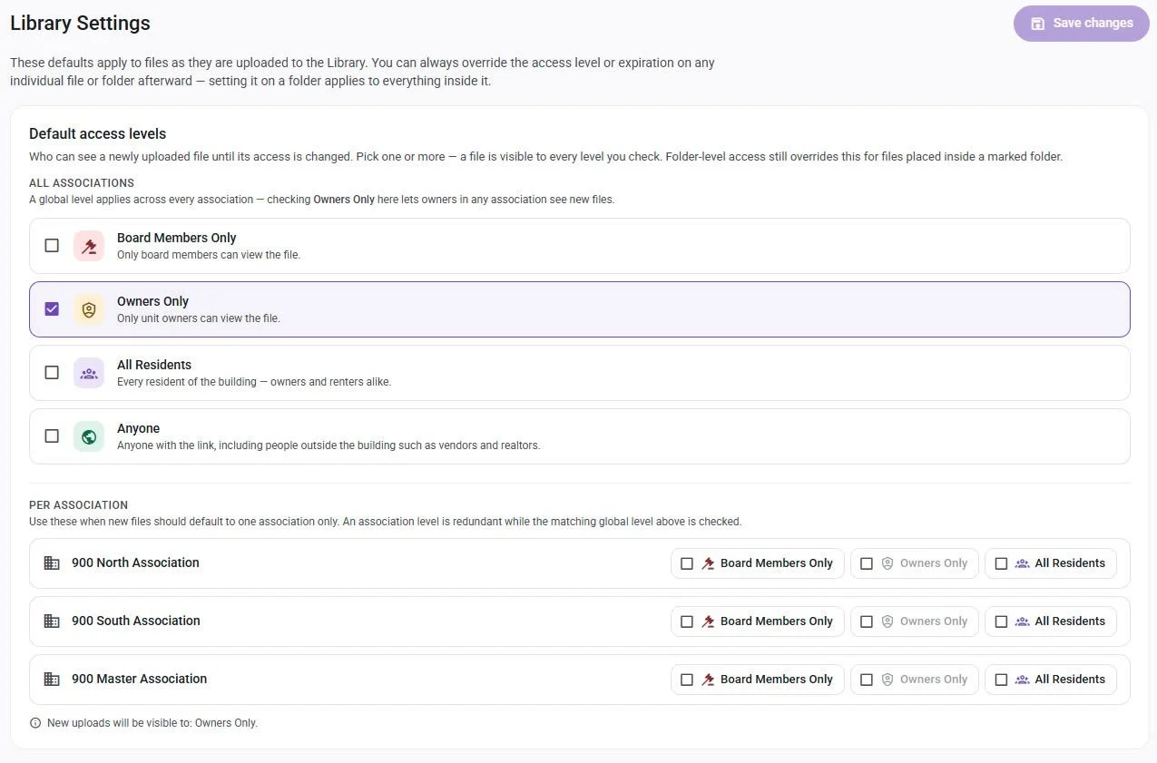
Task: Click the floppy disk icon in Save changes
Action: tap(1037, 24)
